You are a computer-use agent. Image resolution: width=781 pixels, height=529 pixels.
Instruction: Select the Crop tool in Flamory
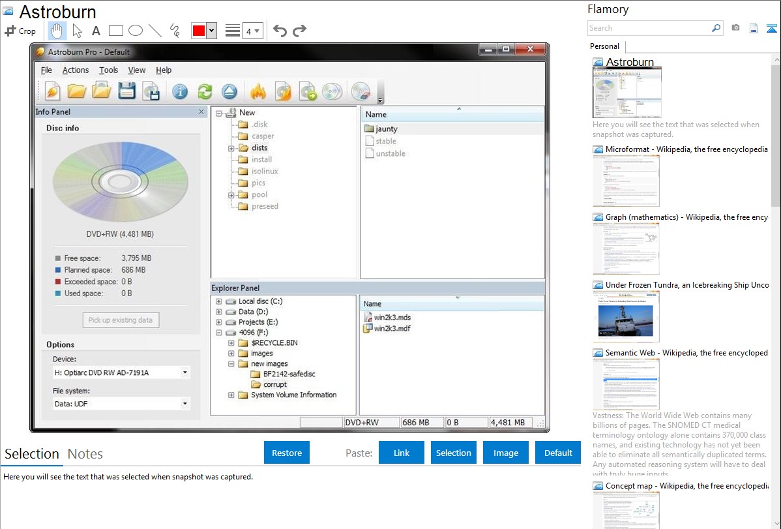tap(20, 31)
